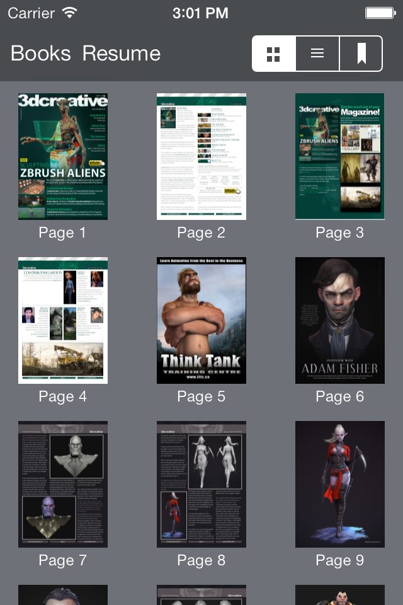Select the 'Page 7' label
Image resolution: width=403 pixels, height=605 pixels.
(62, 560)
